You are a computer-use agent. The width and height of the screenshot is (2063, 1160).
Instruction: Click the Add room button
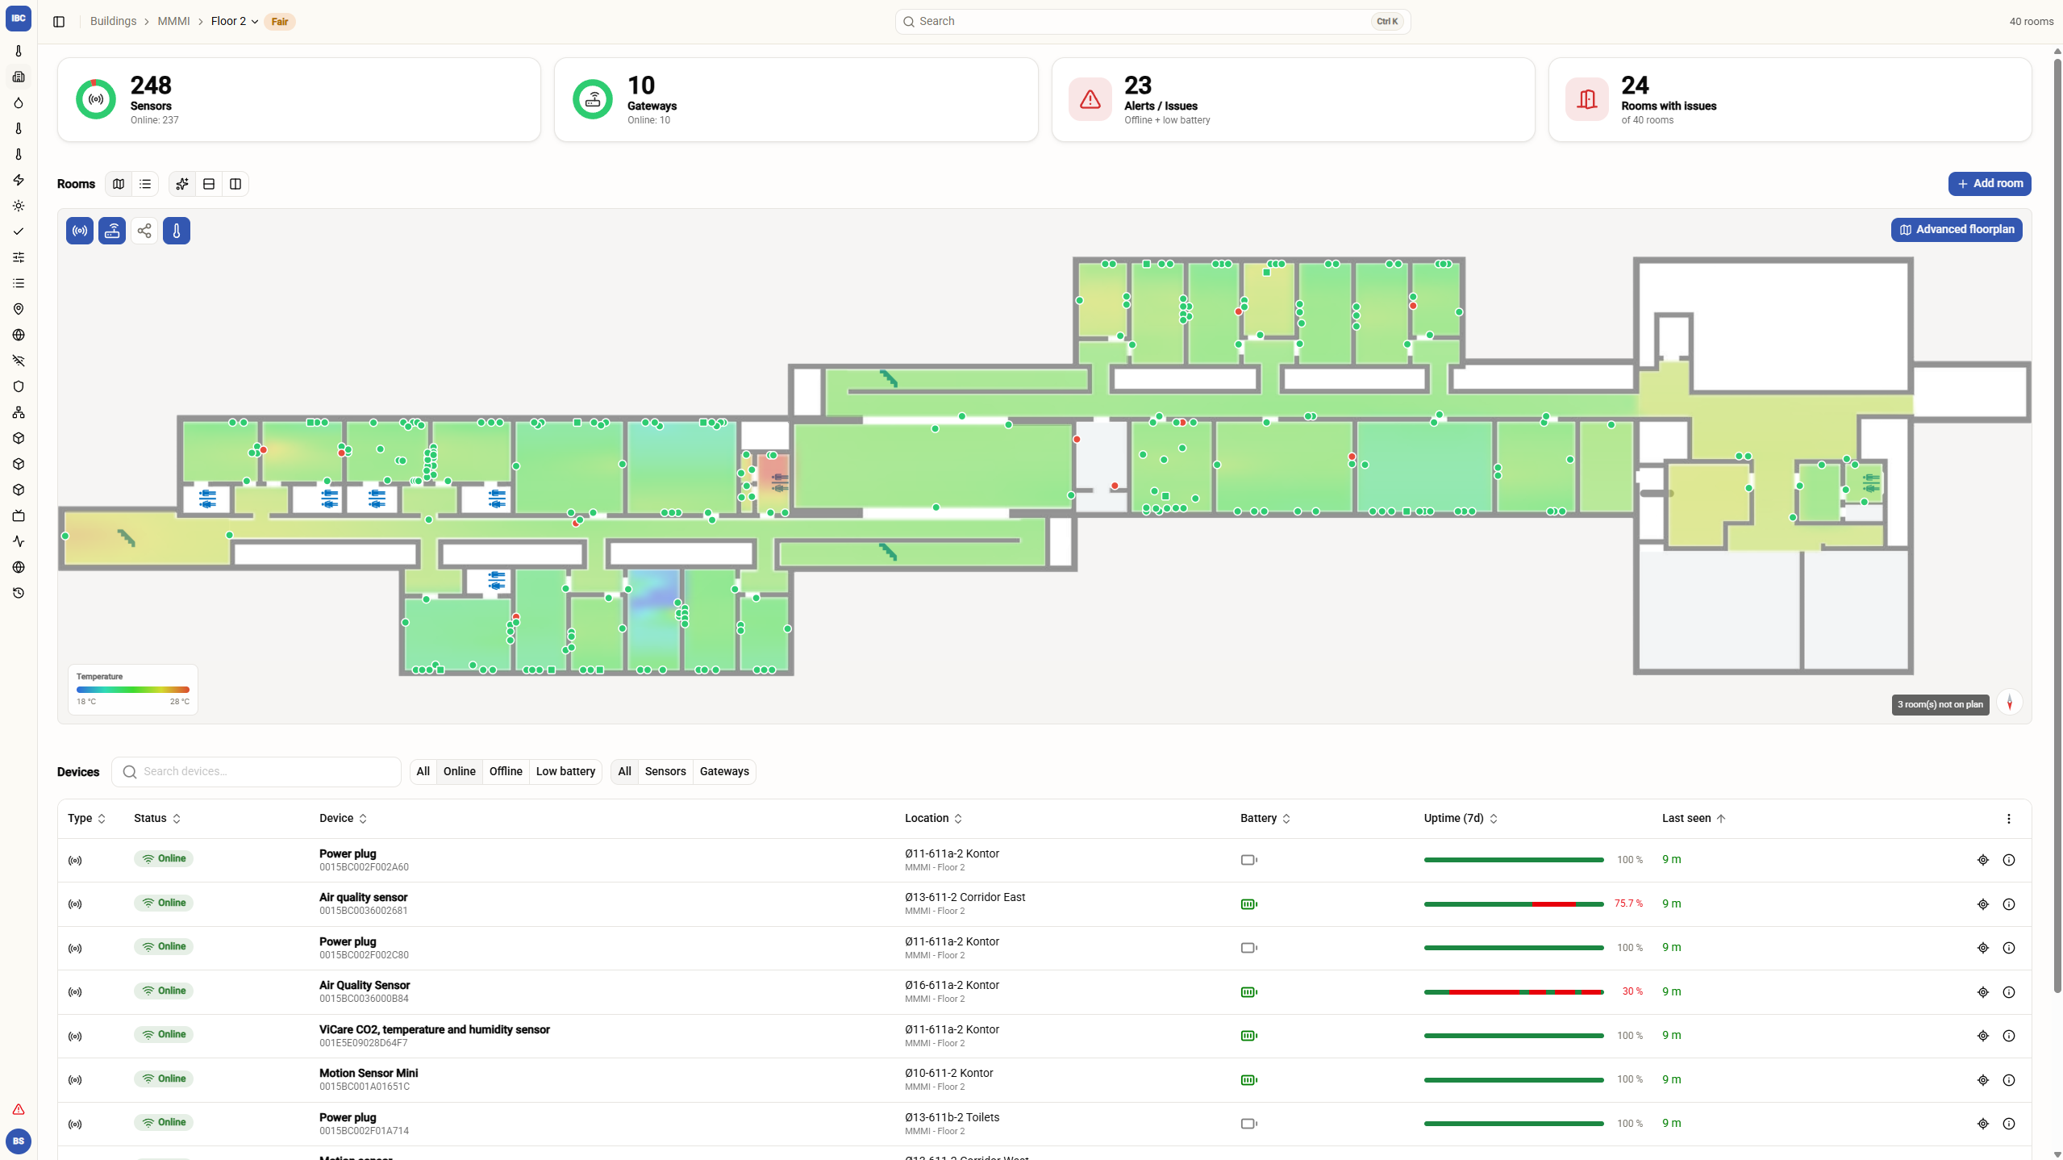pyautogui.click(x=1990, y=184)
